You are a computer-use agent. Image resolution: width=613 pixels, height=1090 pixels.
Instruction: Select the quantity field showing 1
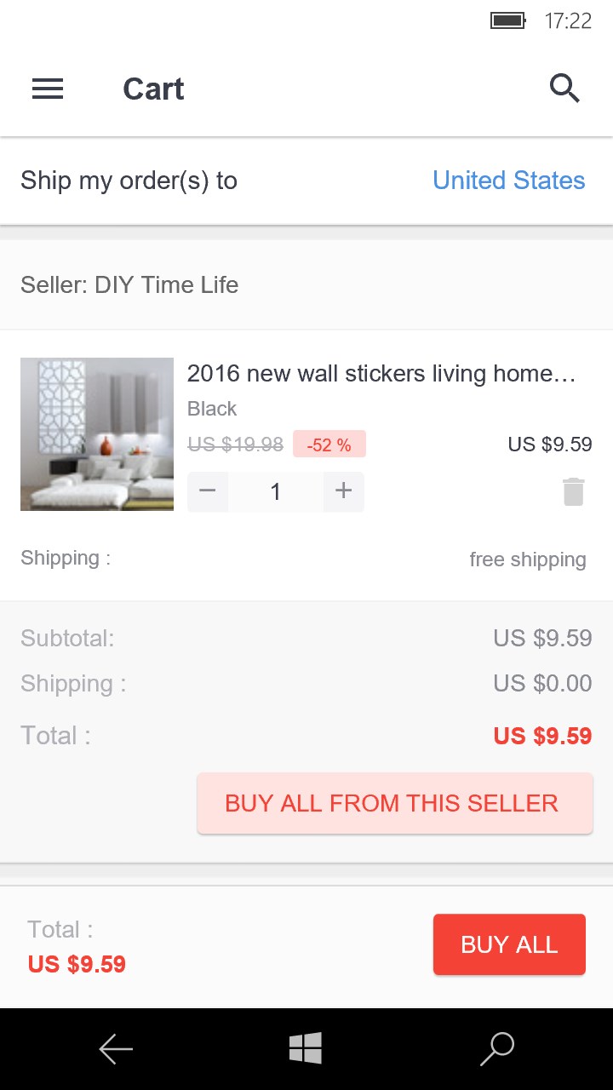276,491
